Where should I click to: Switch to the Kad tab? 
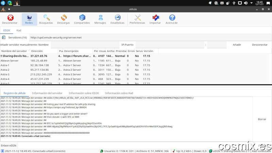(x=19, y=30)
